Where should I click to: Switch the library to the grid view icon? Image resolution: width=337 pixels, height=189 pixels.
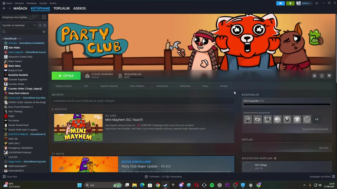coord(44,17)
